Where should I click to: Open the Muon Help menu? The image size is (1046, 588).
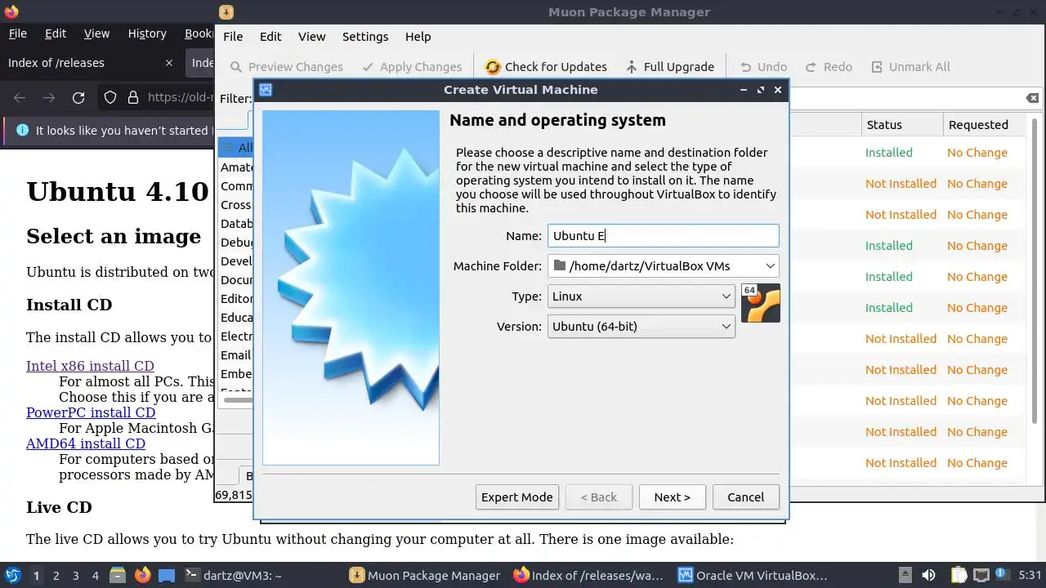(x=418, y=37)
